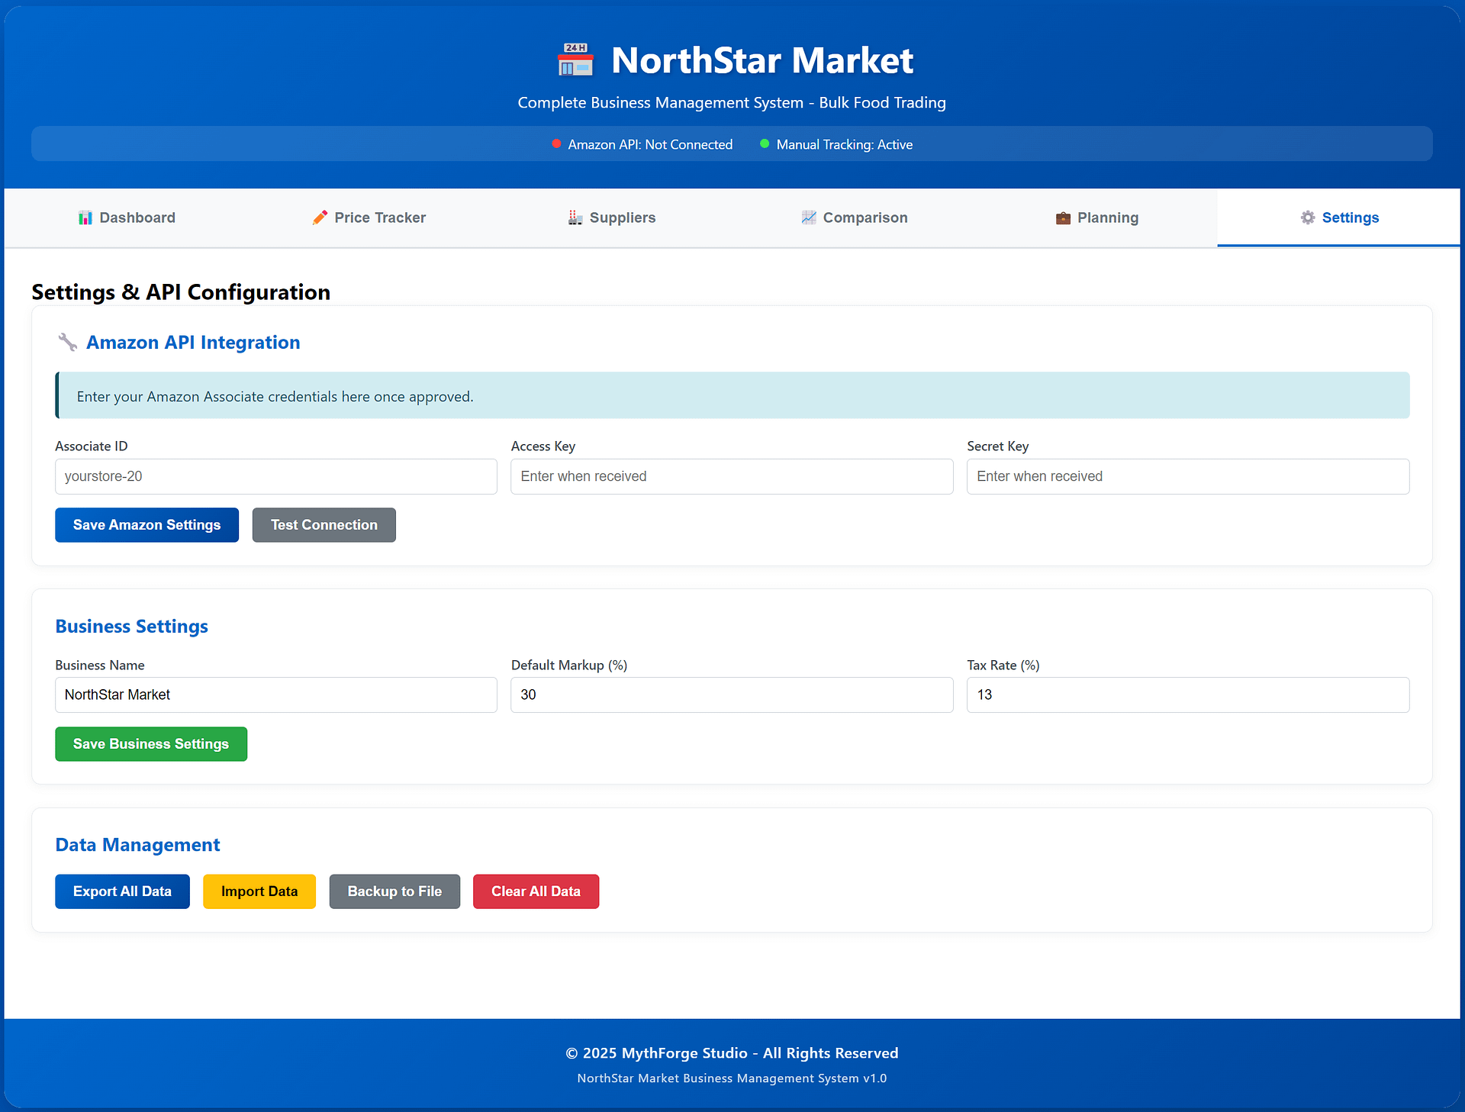Click the red Amazon API status dot
Viewport: 1465px width, 1112px height.
point(556,144)
